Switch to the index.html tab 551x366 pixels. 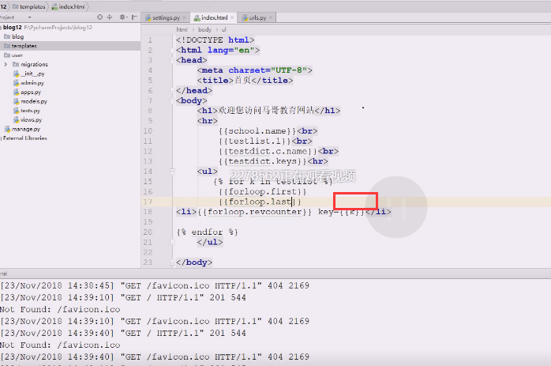click(215, 17)
